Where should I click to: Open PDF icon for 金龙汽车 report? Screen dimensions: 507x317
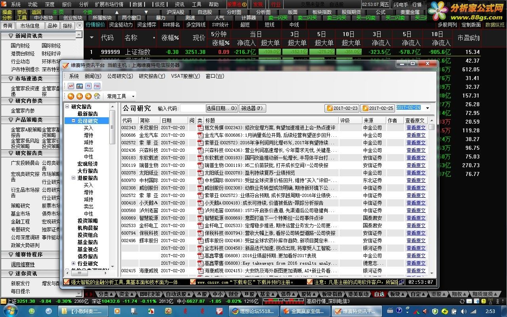coord(200,135)
